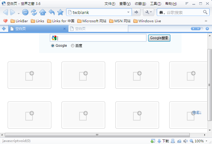The image size is (212, 144).
Task: Open the tab list round dropdown button
Action: 207,29
